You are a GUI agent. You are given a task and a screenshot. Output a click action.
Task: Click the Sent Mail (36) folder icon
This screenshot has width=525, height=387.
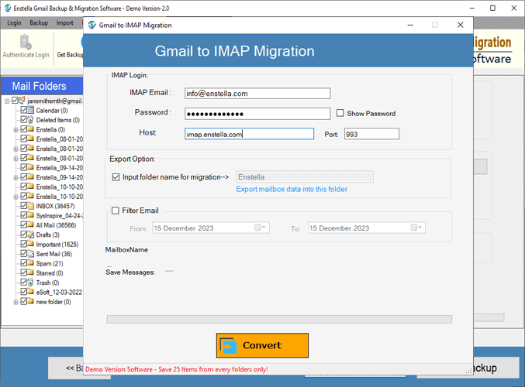point(31,254)
